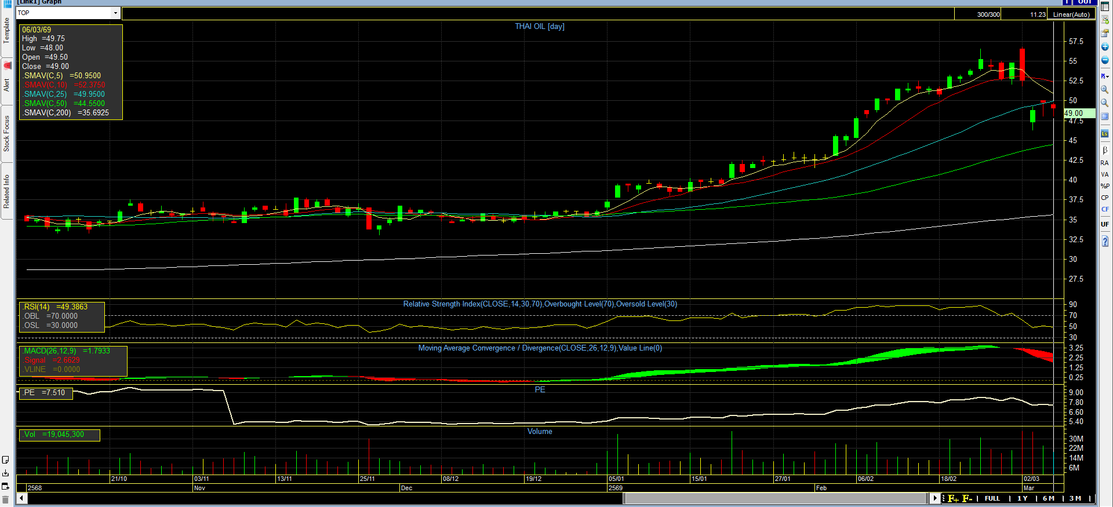Screen dimensions: 1113x507
Task: Open the TOP symbol dropdown arrow
Action: [115, 13]
